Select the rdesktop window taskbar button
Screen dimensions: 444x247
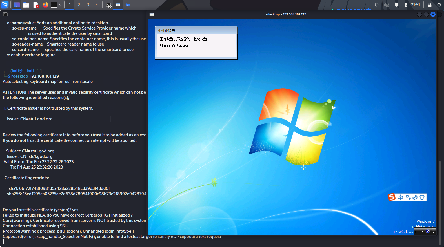point(118,5)
